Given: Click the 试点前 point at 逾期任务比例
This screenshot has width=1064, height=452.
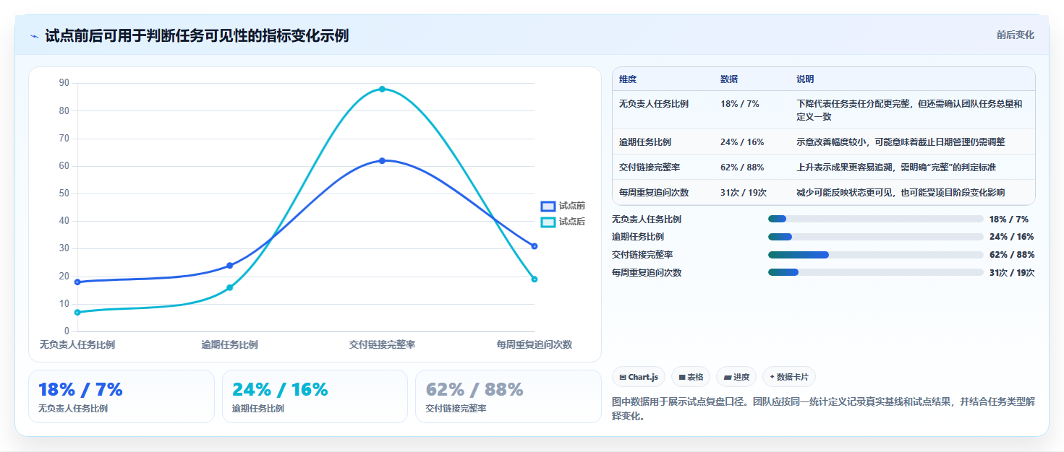Looking at the screenshot, I should (x=230, y=266).
